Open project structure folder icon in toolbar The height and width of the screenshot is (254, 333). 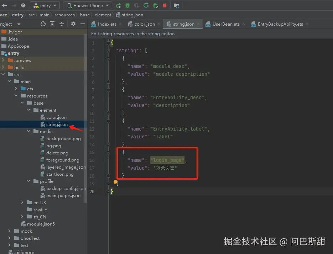coord(176,6)
